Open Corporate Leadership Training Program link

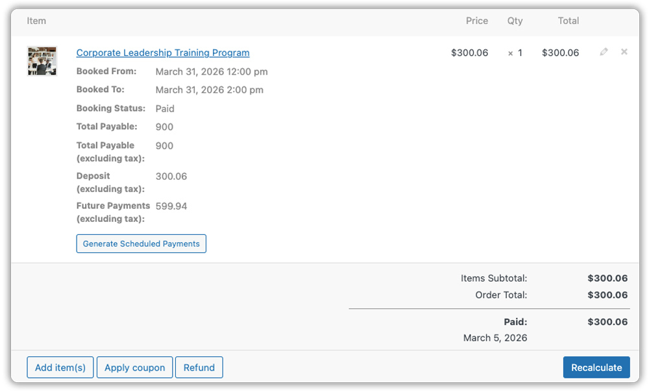(x=163, y=53)
